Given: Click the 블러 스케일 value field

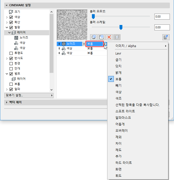Looking at the screenshot, I should click(x=162, y=28).
